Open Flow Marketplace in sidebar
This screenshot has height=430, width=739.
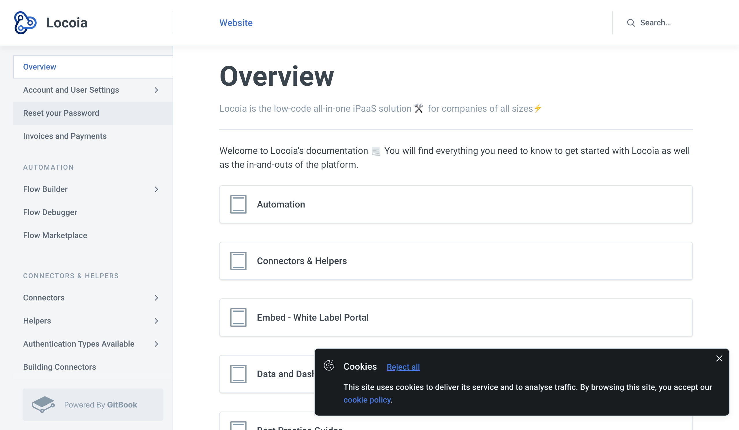93,236
